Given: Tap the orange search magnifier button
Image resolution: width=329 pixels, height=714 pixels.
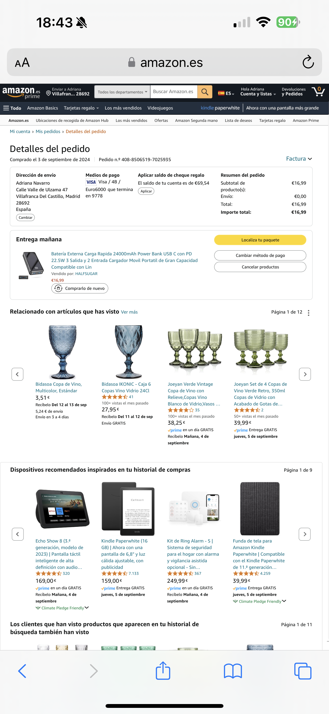Looking at the screenshot, I should (205, 92).
